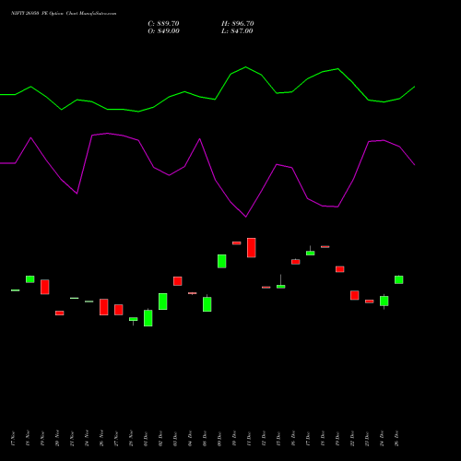Click the green candle above 18 Nov
461x461 pixels.
point(30,279)
